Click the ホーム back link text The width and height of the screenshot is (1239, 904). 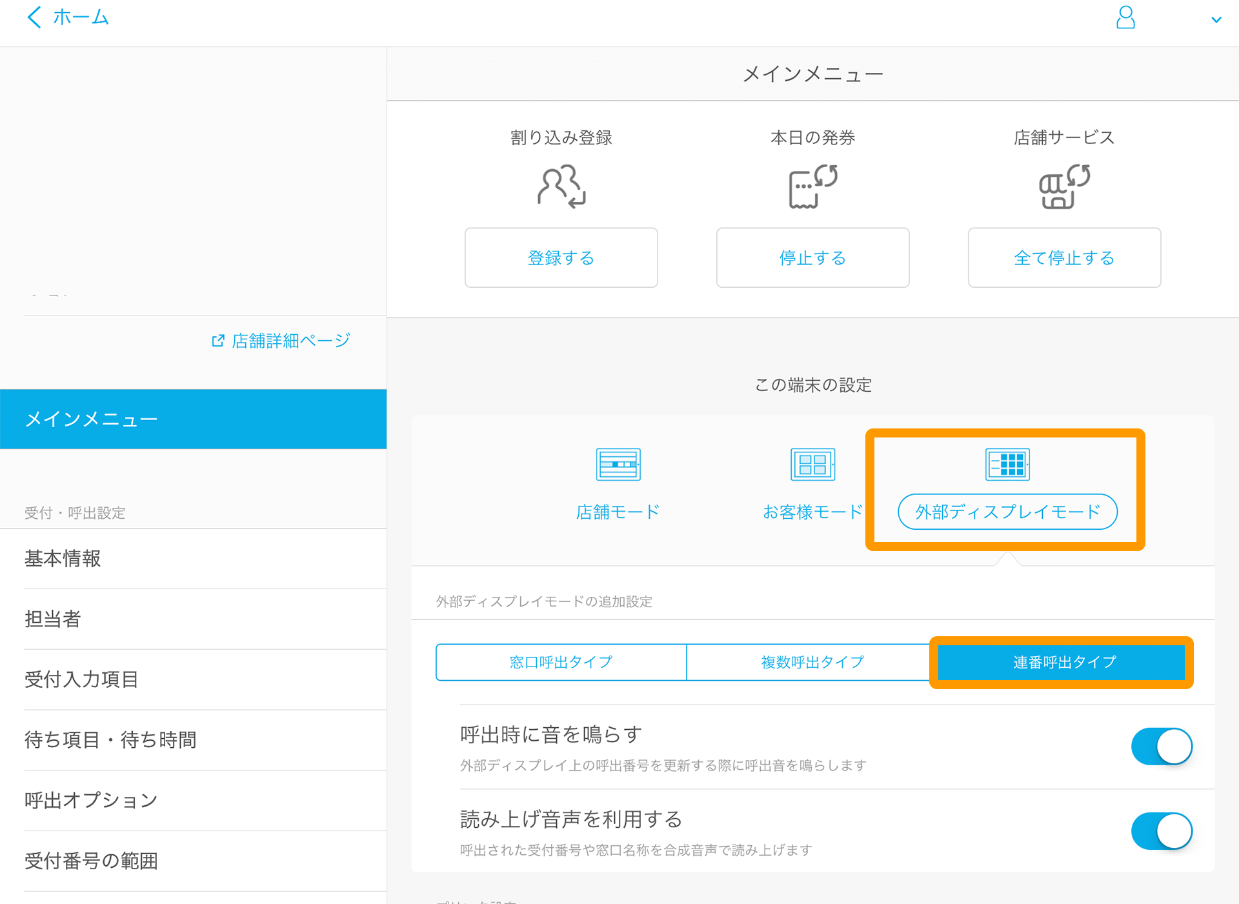[81, 17]
